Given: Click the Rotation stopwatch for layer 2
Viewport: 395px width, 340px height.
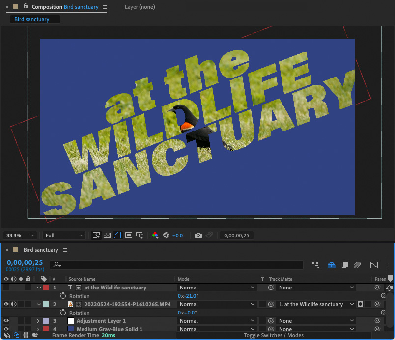Looking at the screenshot, I should point(63,313).
